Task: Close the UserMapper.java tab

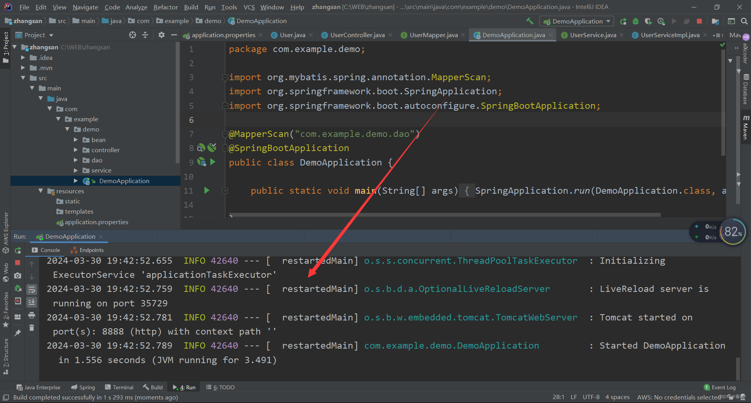Action: [463, 35]
